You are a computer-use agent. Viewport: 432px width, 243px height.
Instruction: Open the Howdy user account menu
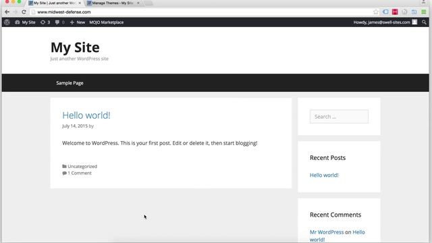tap(385, 22)
